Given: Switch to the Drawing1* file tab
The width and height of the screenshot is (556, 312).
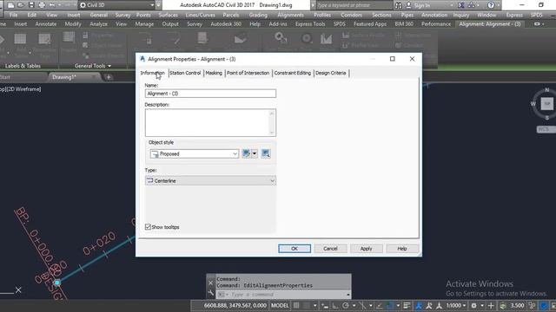Looking at the screenshot, I should pyautogui.click(x=64, y=77).
